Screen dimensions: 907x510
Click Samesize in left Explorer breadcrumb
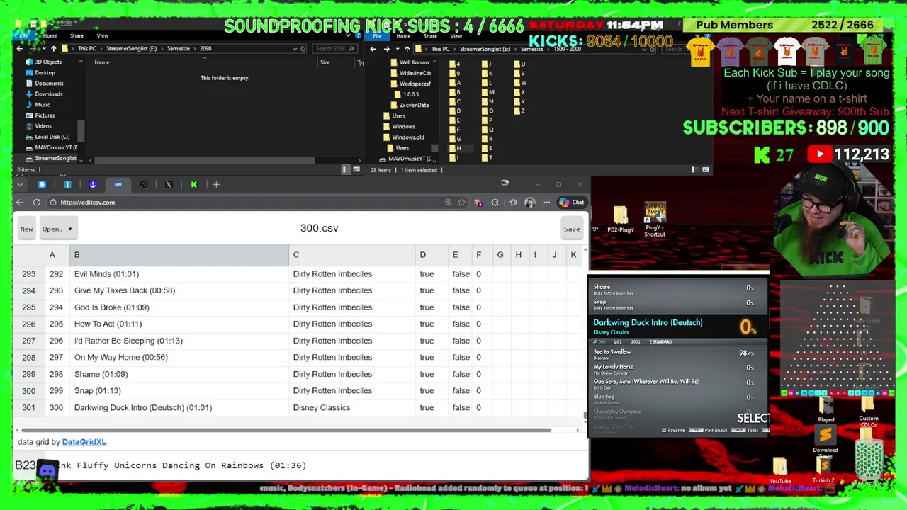click(178, 49)
